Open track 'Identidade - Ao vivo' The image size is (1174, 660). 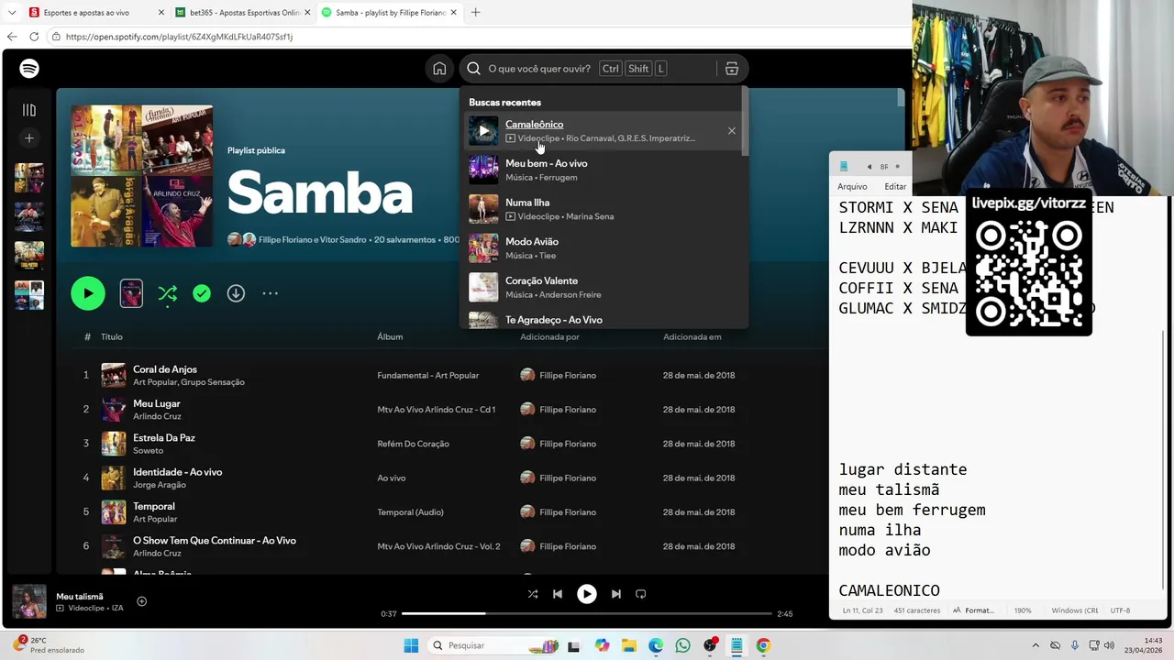(177, 472)
